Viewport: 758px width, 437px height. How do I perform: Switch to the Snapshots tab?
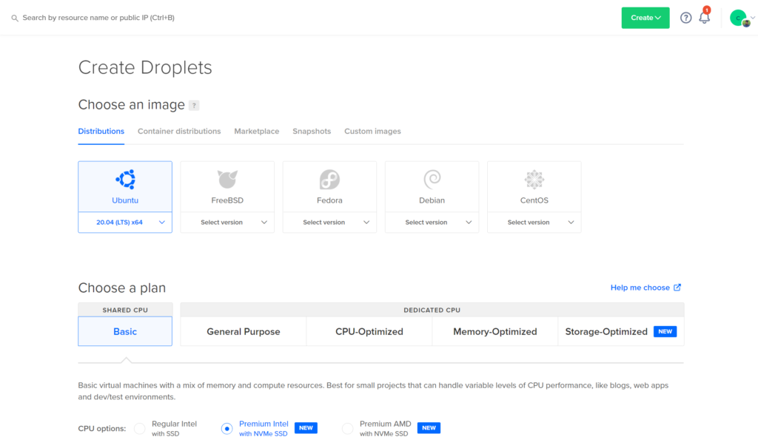312,132
